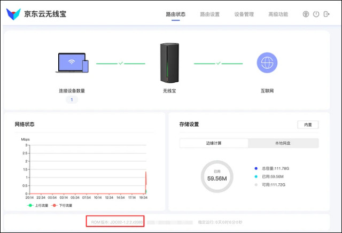The image size is (342, 233).
Task: Select the 边缘计算 storage tab
Action: (214, 143)
